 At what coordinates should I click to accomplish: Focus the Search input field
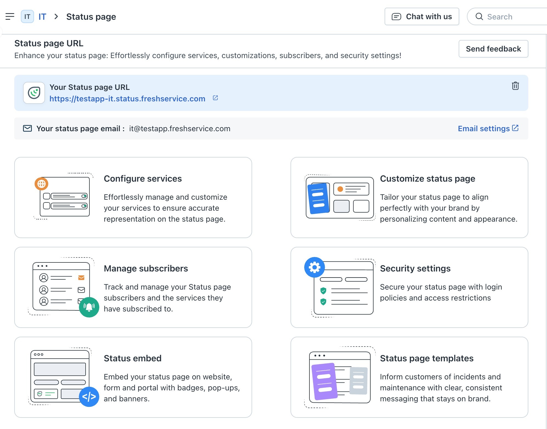(510, 17)
